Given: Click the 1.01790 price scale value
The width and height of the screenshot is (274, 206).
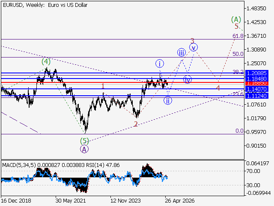Looking at the screenshot, I should coord(256,118).
